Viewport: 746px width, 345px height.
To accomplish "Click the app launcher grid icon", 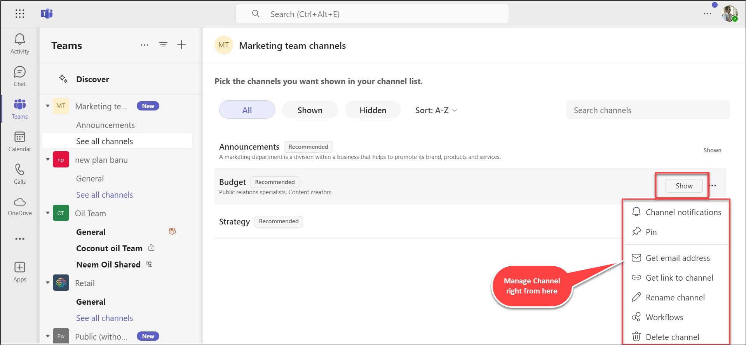I will tap(20, 14).
